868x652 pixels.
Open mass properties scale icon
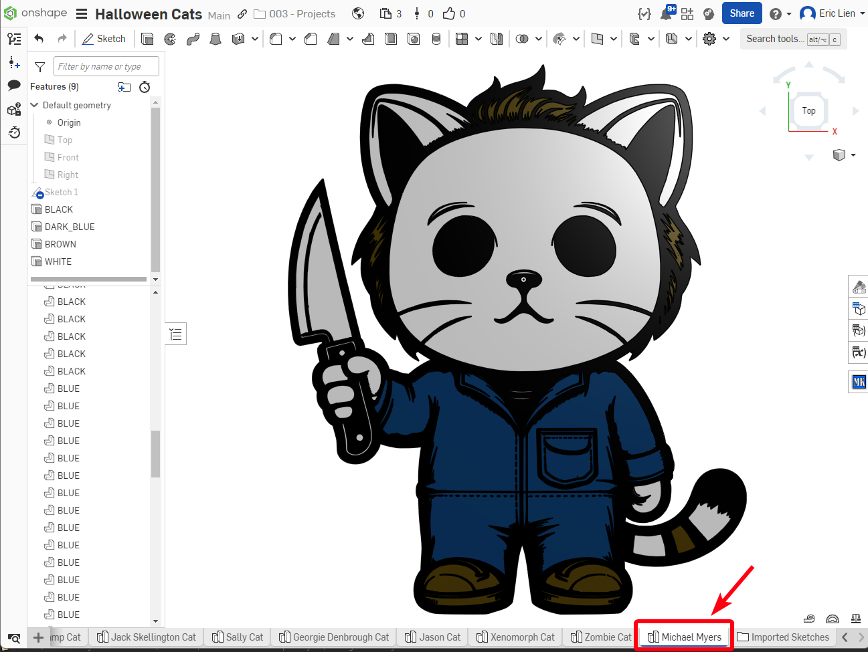click(x=856, y=619)
